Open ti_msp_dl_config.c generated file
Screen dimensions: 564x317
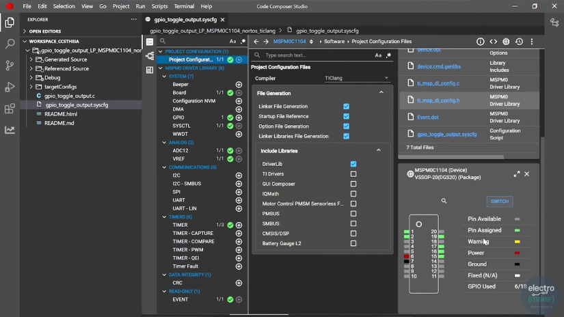438,83
